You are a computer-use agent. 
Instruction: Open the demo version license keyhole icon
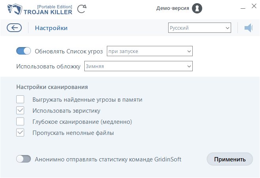(x=197, y=8)
